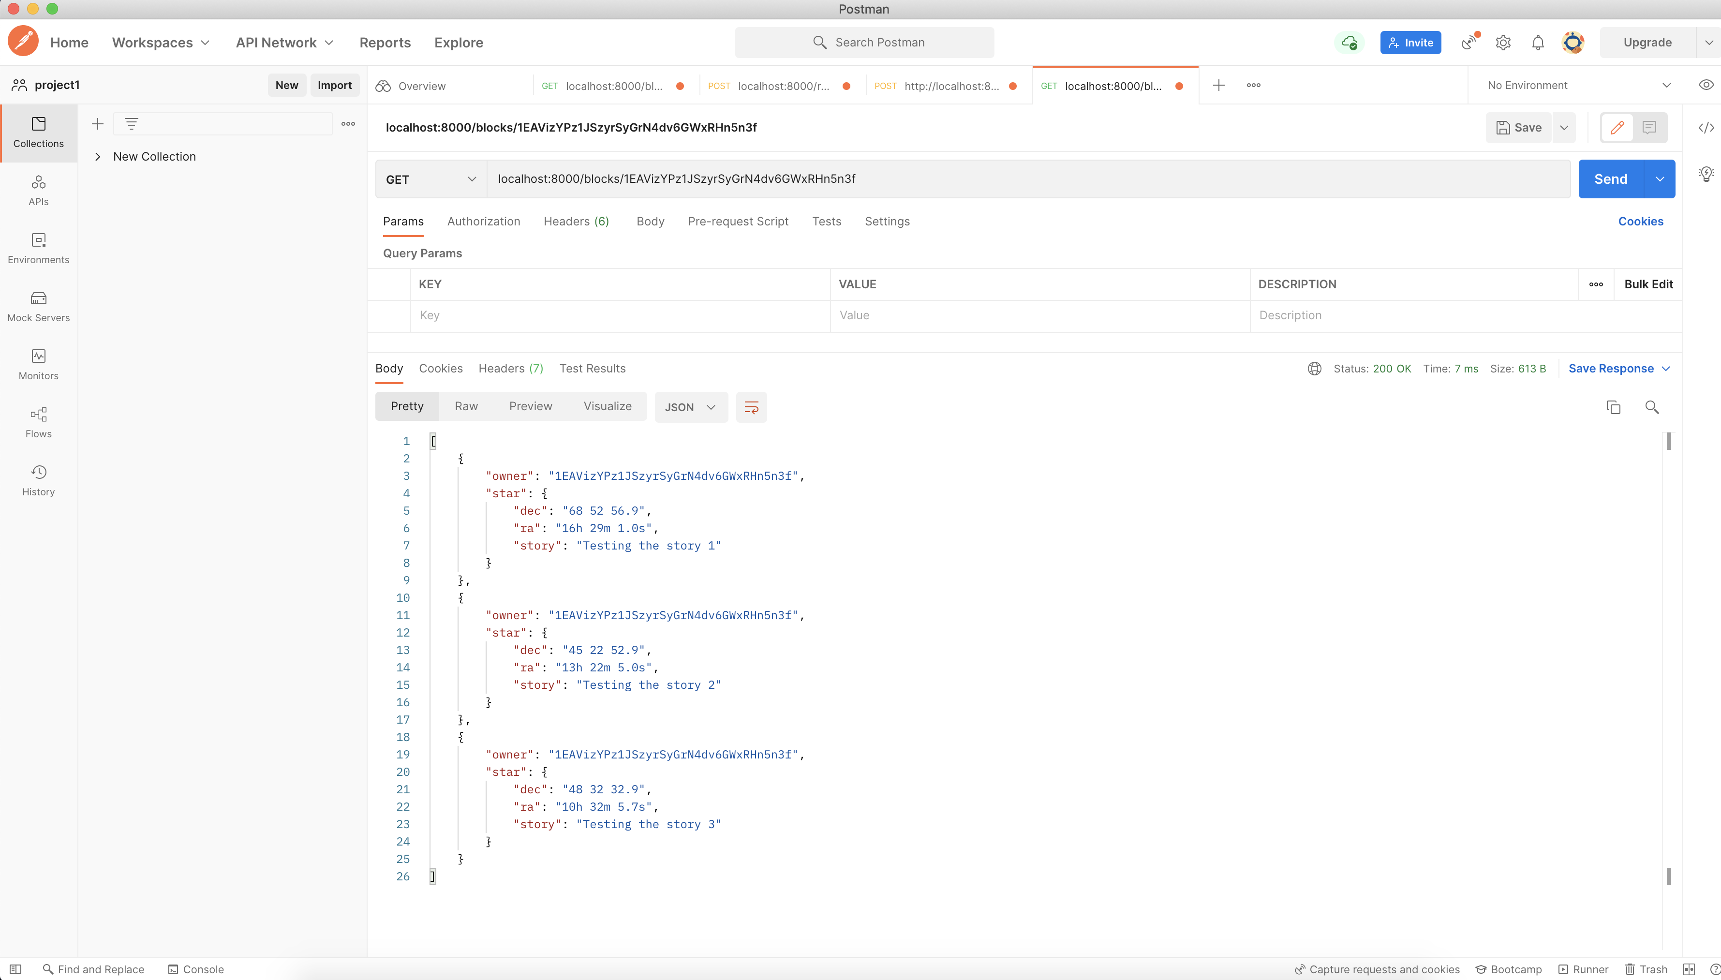This screenshot has height=980, width=1721.
Task: Open tab options ellipsis menu
Action: tap(1253, 85)
